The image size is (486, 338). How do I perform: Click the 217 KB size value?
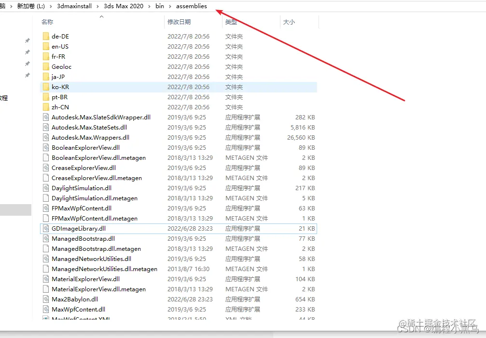point(305,188)
